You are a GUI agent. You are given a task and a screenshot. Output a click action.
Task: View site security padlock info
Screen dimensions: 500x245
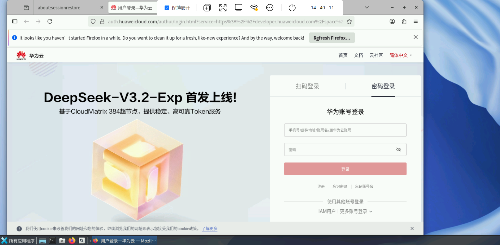point(102,22)
